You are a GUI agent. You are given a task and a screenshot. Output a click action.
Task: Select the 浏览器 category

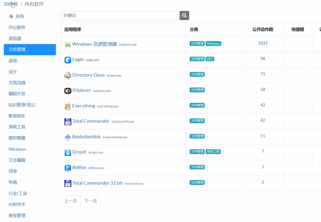click(x=15, y=38)
